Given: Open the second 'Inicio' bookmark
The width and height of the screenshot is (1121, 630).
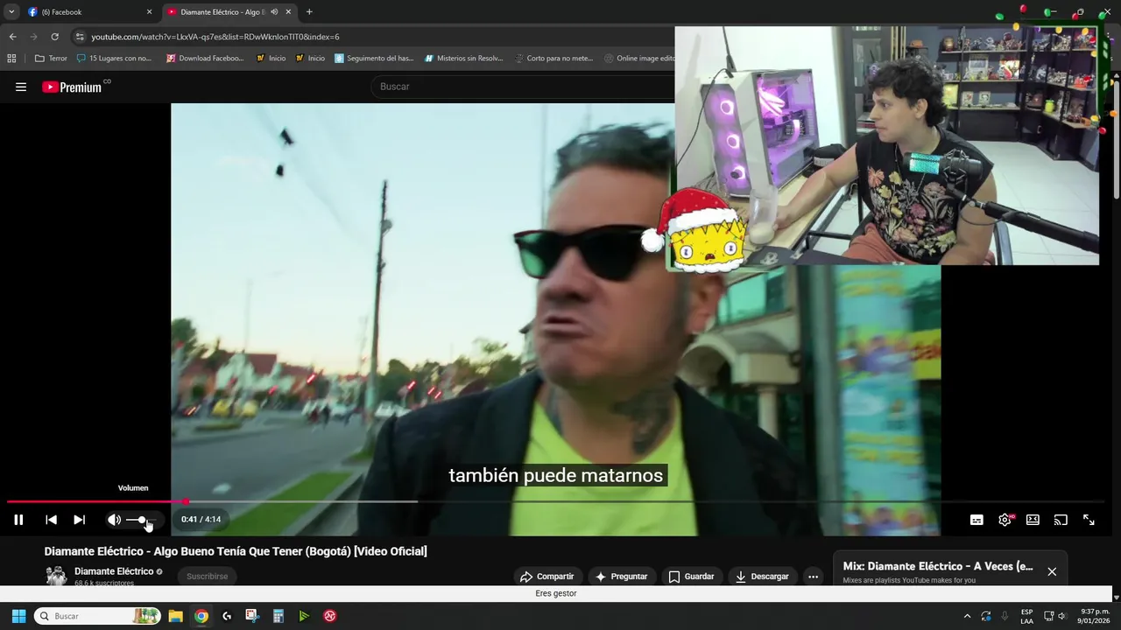Looking at the screenshot, I should [310, 59].
